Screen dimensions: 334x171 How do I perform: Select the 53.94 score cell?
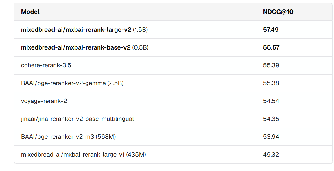click(271, 137)
